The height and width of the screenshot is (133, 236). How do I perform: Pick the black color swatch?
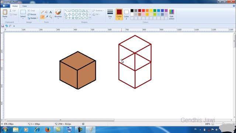[132, 11]
